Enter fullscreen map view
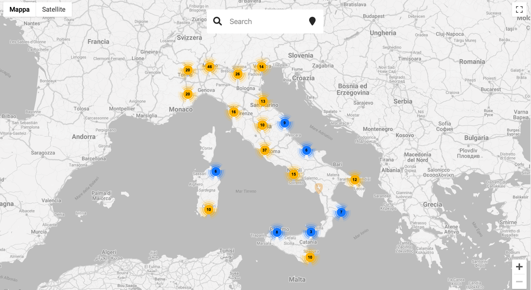This screenshot has width=531, height=290. click(x=519, y=9)
